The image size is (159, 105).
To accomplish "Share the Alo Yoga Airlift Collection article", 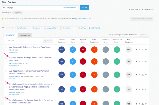I will click(x=139, y=50).
